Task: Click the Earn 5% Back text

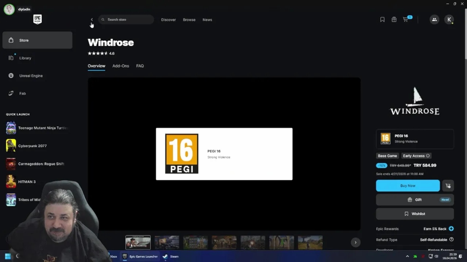Action: (435, 229)
